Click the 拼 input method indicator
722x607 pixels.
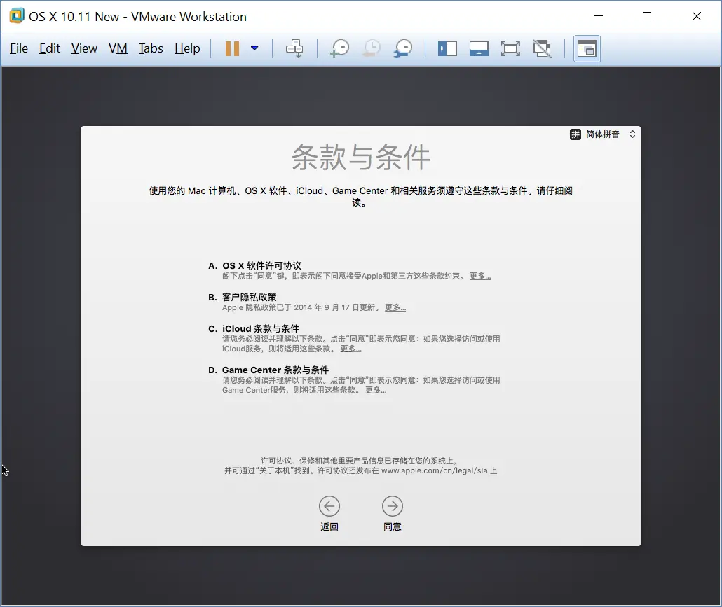click(575, 134)
